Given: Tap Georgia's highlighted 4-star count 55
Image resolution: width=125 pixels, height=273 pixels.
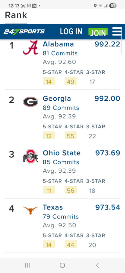Looking at the screenshot, I should 71,135.
